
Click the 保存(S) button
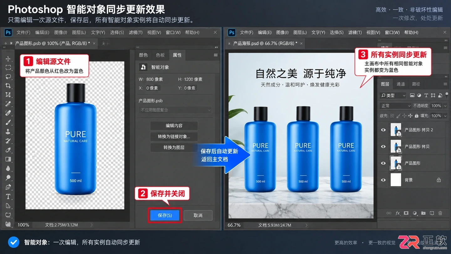[x=165, y=215]
